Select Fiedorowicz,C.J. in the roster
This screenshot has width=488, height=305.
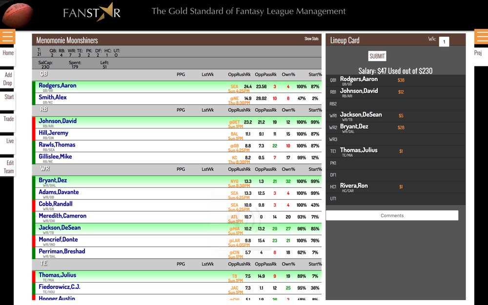coord(60,286)
